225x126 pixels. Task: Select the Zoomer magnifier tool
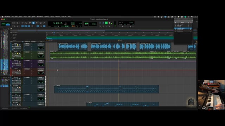(26, 23)
